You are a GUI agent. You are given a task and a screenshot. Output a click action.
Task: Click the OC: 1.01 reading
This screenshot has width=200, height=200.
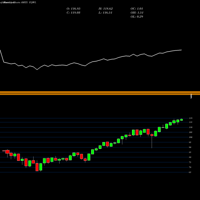[x=137, y=9]
